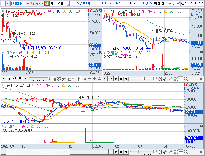
Task: Click dotted-range chart icon in weekly toolbar
Action: (x=175, y=79)
